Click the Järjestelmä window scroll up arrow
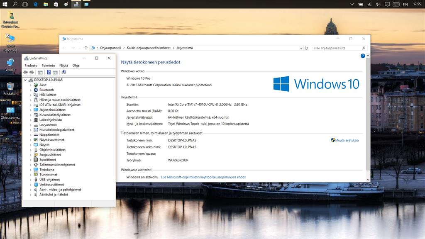The width and height of the screenshot is (425, 239). (368, 56)
